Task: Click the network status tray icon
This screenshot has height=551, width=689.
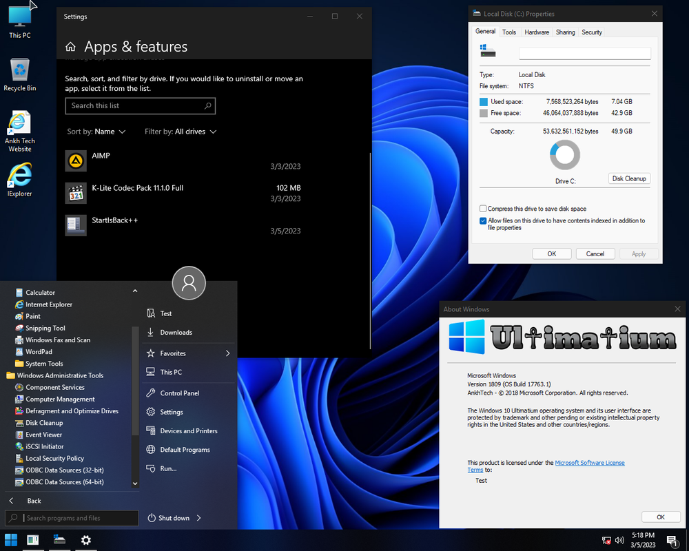Action: (607, 541)
